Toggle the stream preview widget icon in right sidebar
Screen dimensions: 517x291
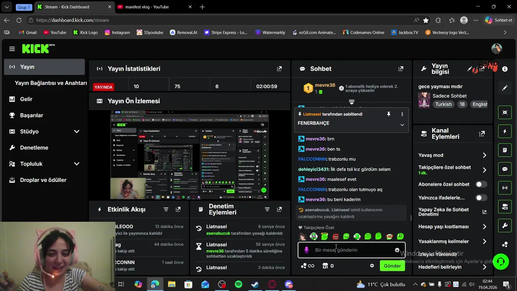pos(505,112)
